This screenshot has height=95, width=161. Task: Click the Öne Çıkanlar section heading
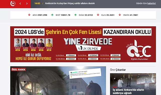coord(118,70)
